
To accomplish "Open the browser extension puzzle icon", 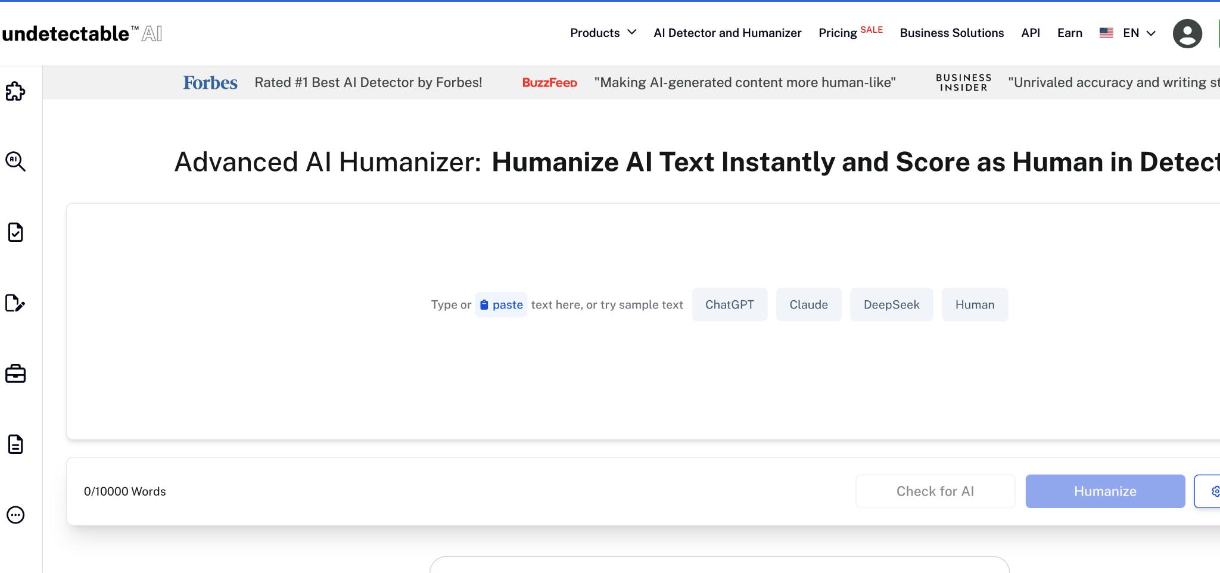I will (x=17, y=91).
